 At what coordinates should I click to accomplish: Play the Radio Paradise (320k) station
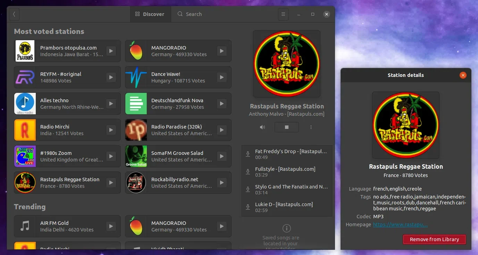point(222,130)
